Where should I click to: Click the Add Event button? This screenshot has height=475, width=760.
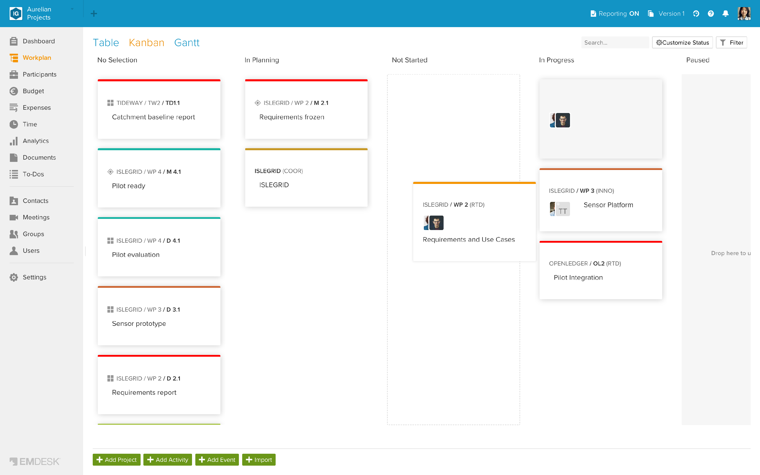click(217, 460)
